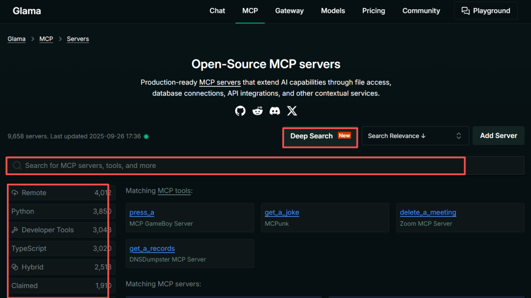Click the New badge on Deep Search
This screenshot has height=298, width=531.
point(344,135)
